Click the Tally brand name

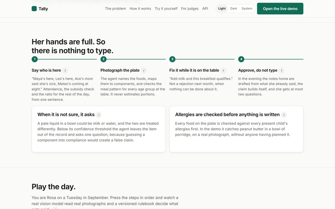(x=43, y=9)
